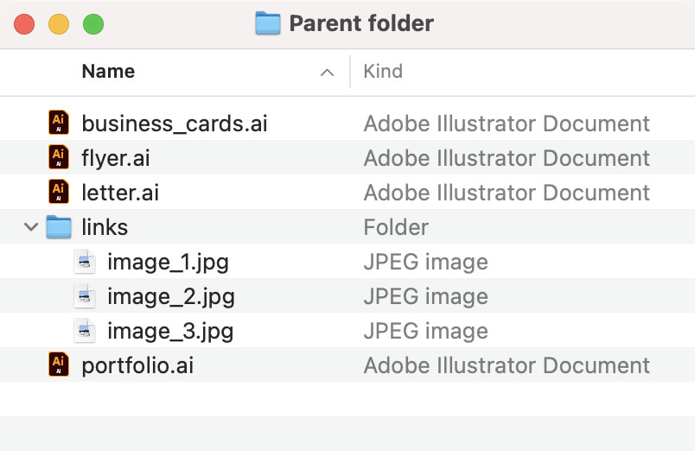Click the links folder icon
Screen dimensions: 695x463
point(59,226)
